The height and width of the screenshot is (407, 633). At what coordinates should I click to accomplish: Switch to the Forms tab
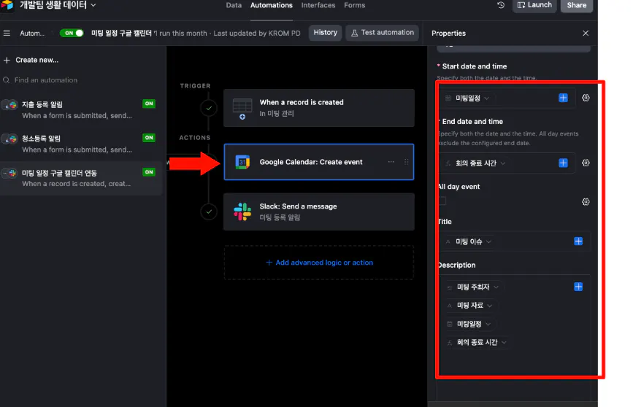[x=354, y=5]
